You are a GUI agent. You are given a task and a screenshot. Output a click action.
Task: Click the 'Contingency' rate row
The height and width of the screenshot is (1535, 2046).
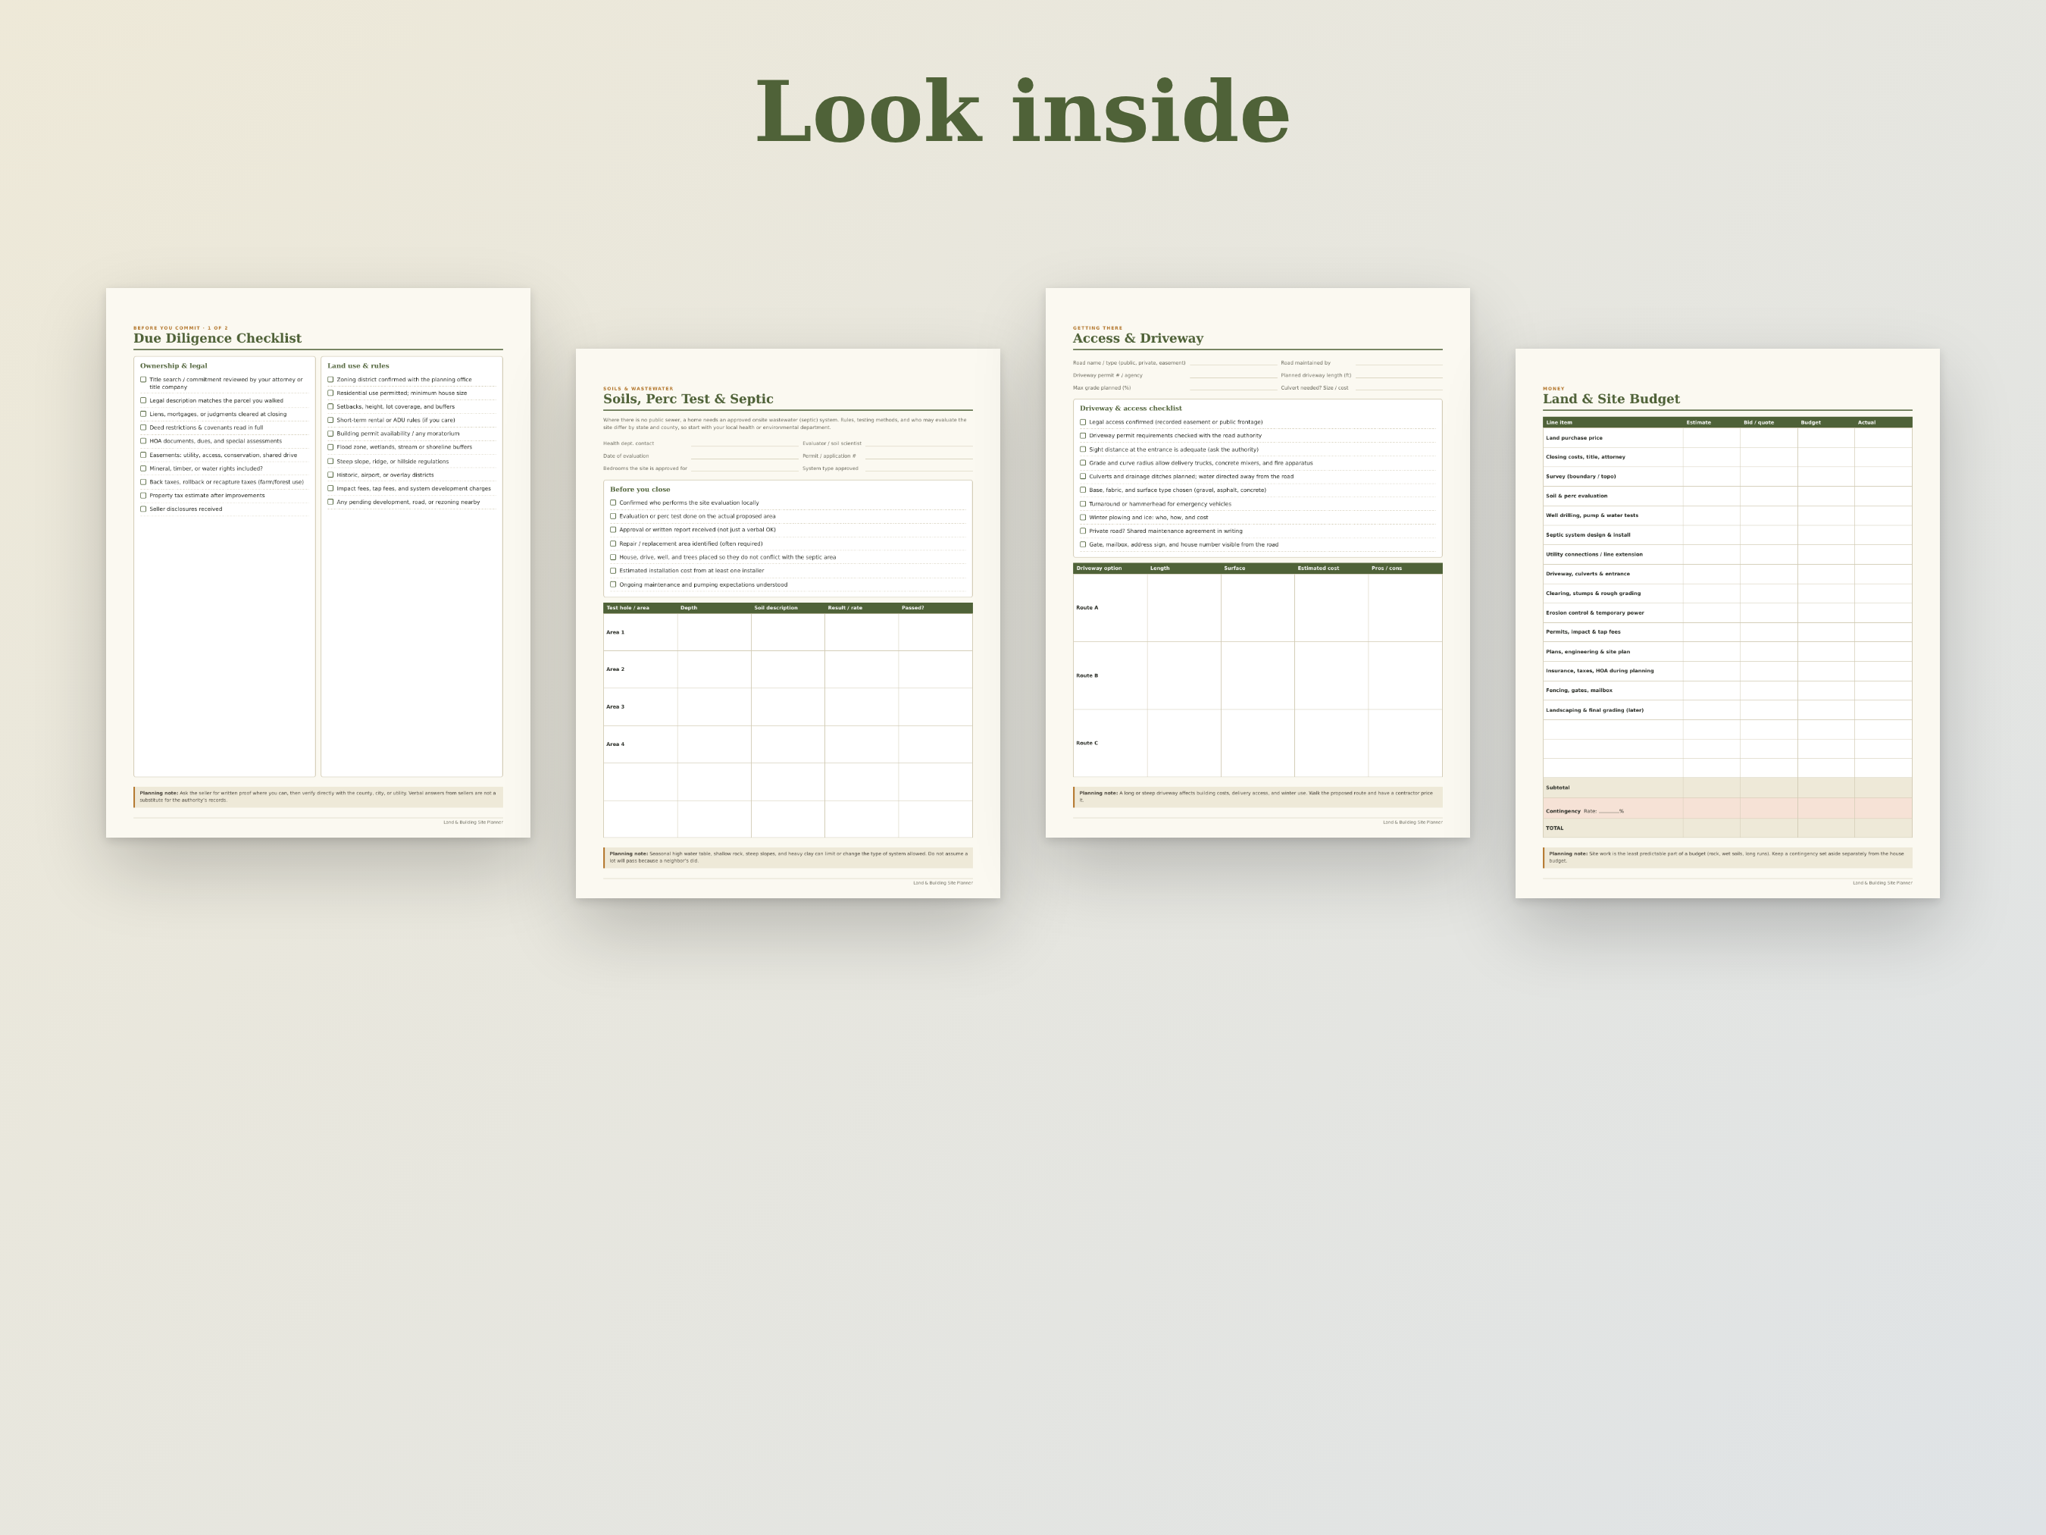point(1727,810)
